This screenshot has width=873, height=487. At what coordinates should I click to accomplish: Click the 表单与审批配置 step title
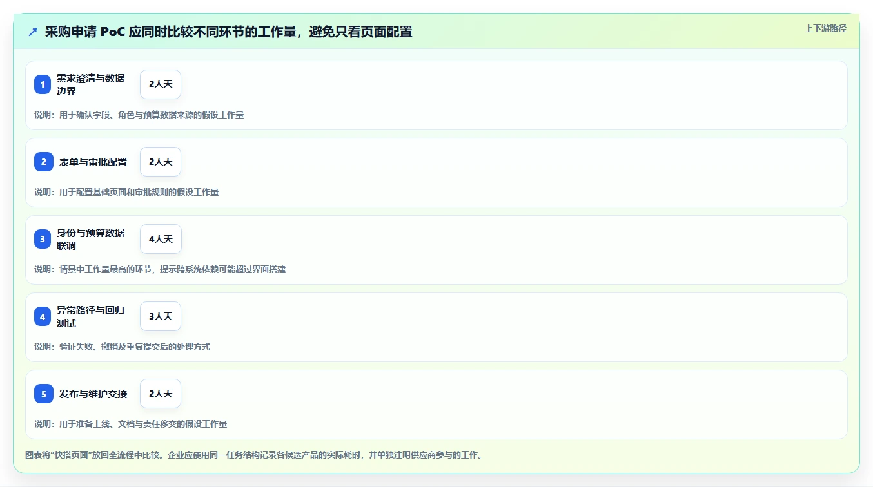(x=93, y=162)
